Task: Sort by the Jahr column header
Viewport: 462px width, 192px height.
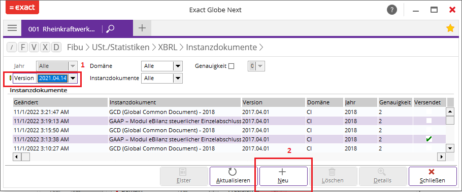Action: click(x=360, y=102)
